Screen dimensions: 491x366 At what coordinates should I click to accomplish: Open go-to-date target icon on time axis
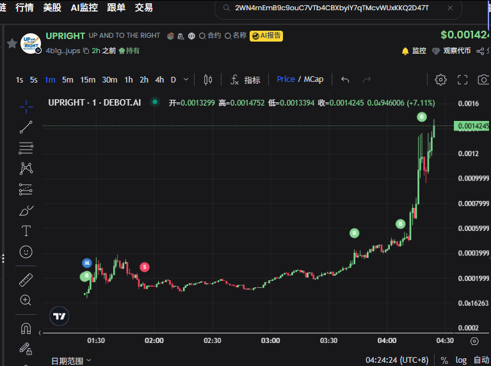click(474, 341)
